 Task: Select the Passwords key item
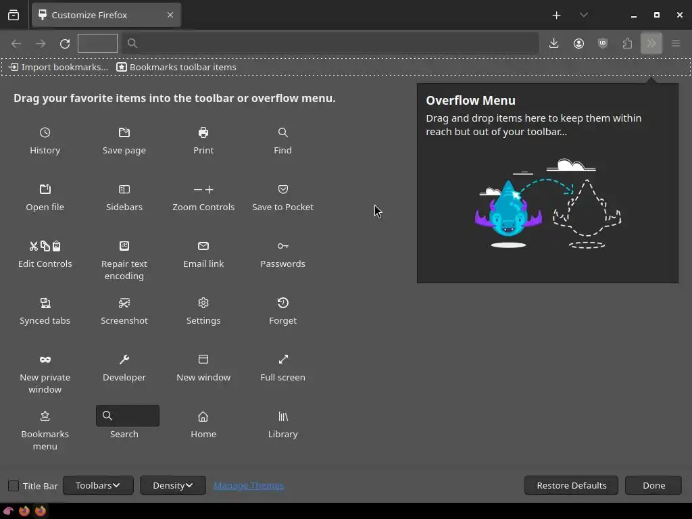tap(282, 255)
